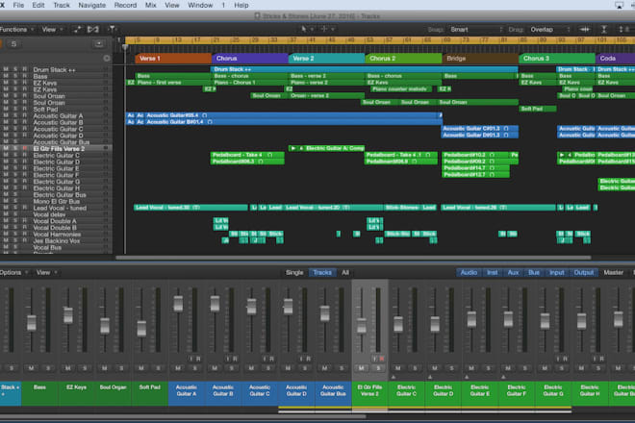Toggle the Master channel strip filter button
Screen dimensions: 635x423
coord(614,272)
